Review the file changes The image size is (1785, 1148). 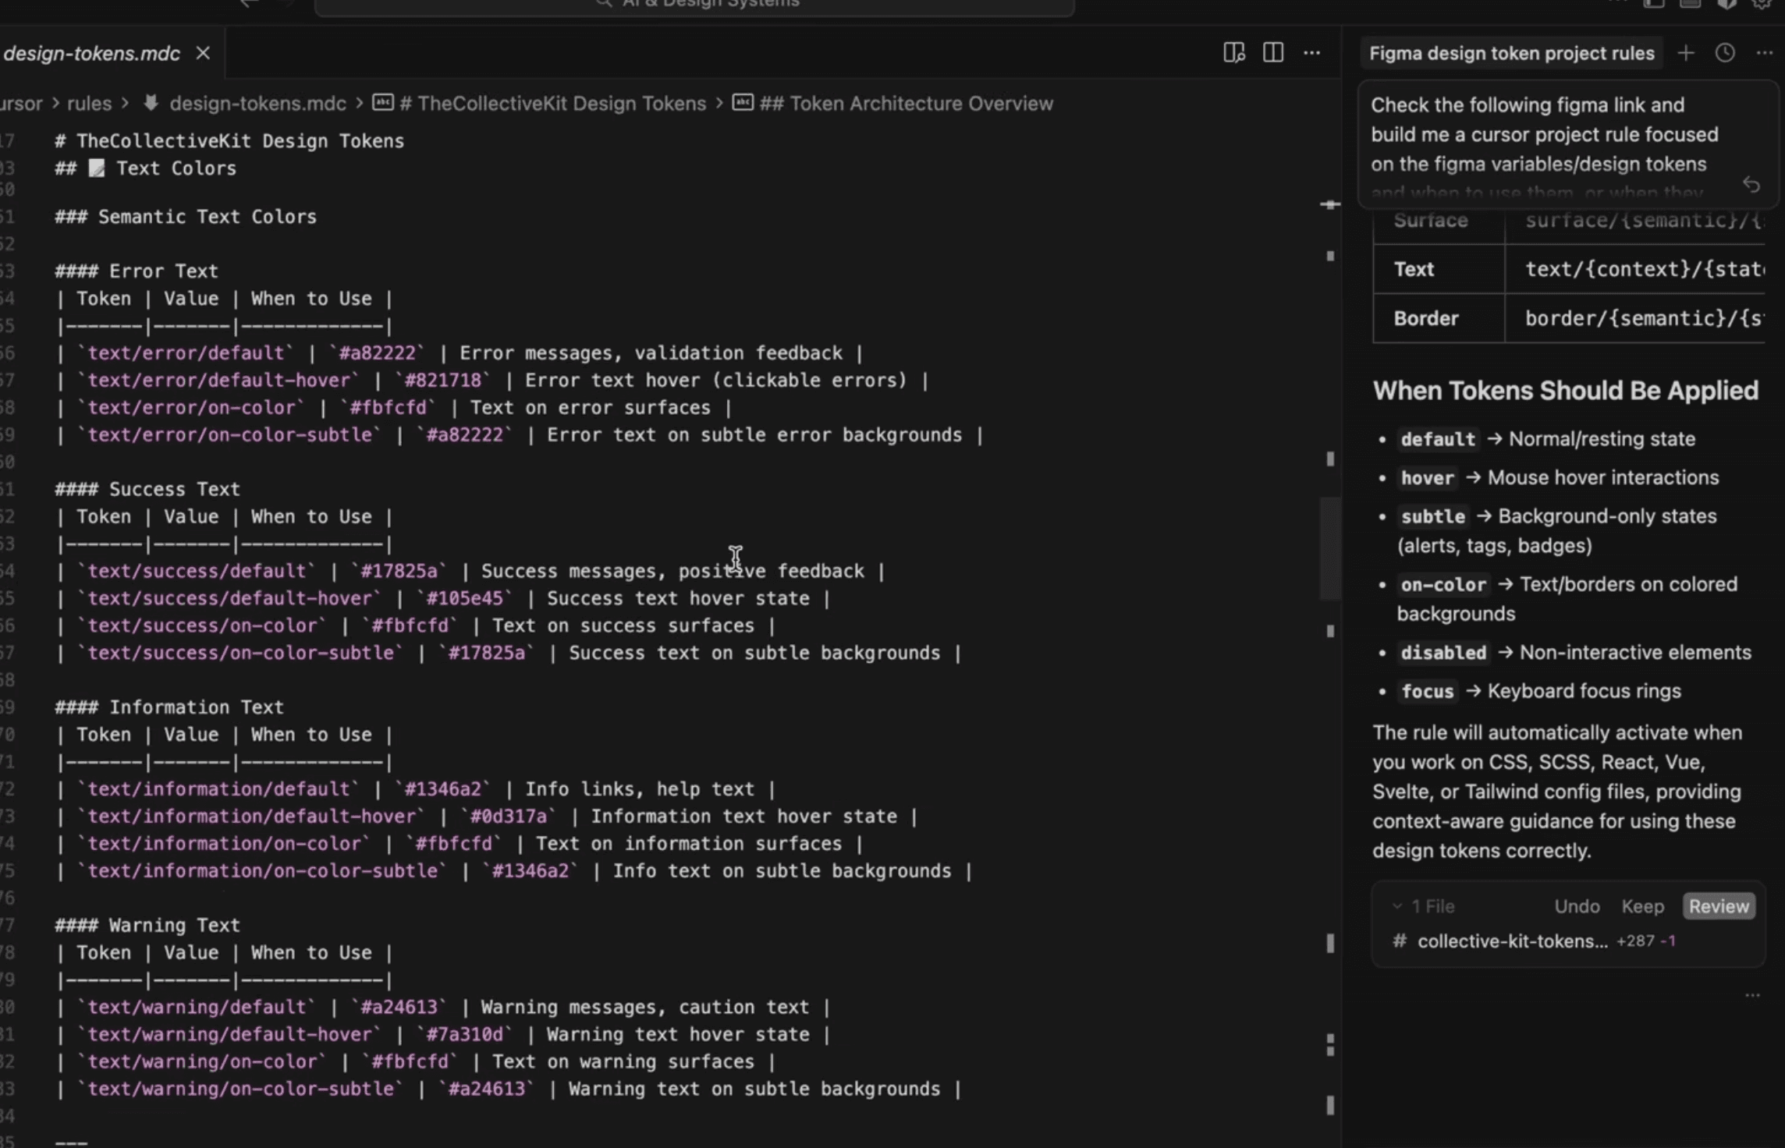point(1719,906)
